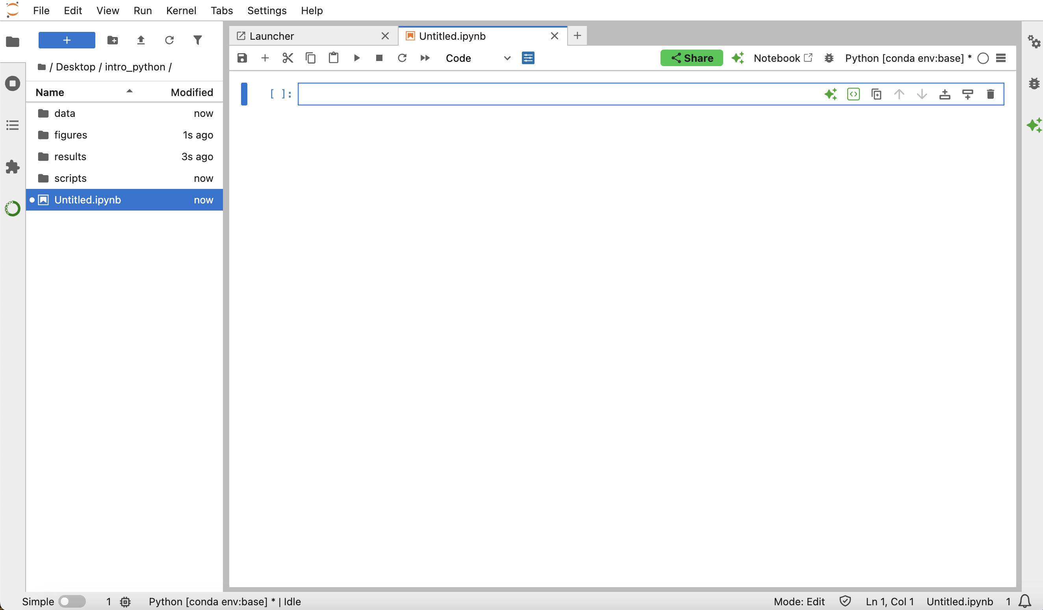Cut the selected cell with scissors icon

point(288,58)
